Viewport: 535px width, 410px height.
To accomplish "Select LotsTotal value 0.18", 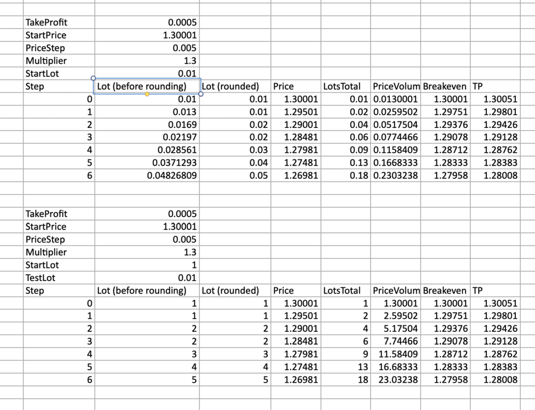I will click(346, 175).
